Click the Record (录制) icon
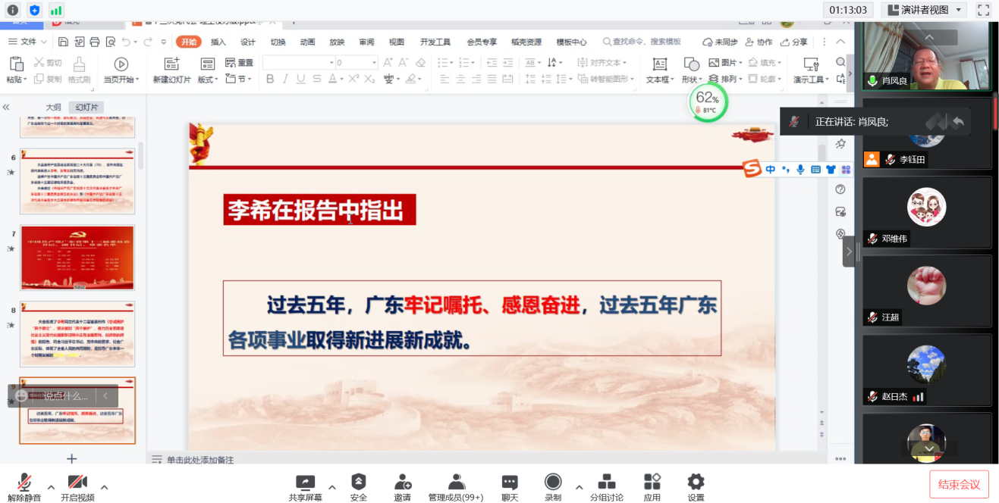999x503 pixels. (553, 483)
